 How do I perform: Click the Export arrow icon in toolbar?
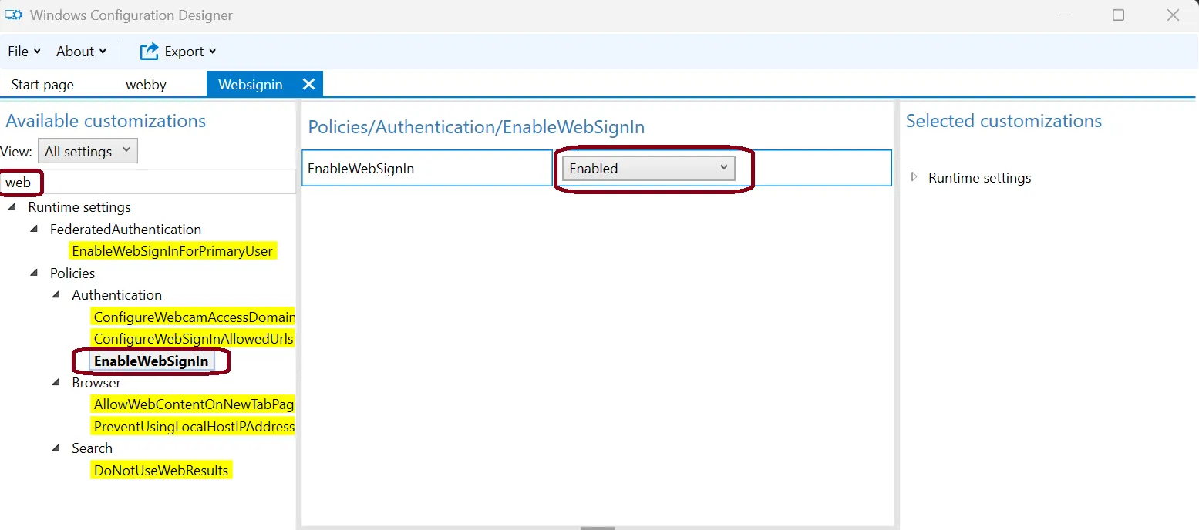(x=149, y=52)
